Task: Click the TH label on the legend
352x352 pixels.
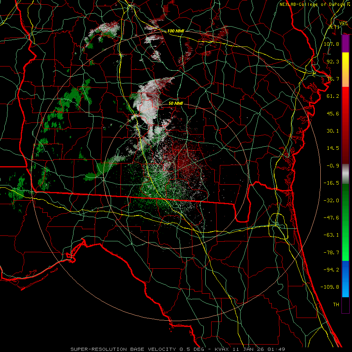Action: click(336, 305)
